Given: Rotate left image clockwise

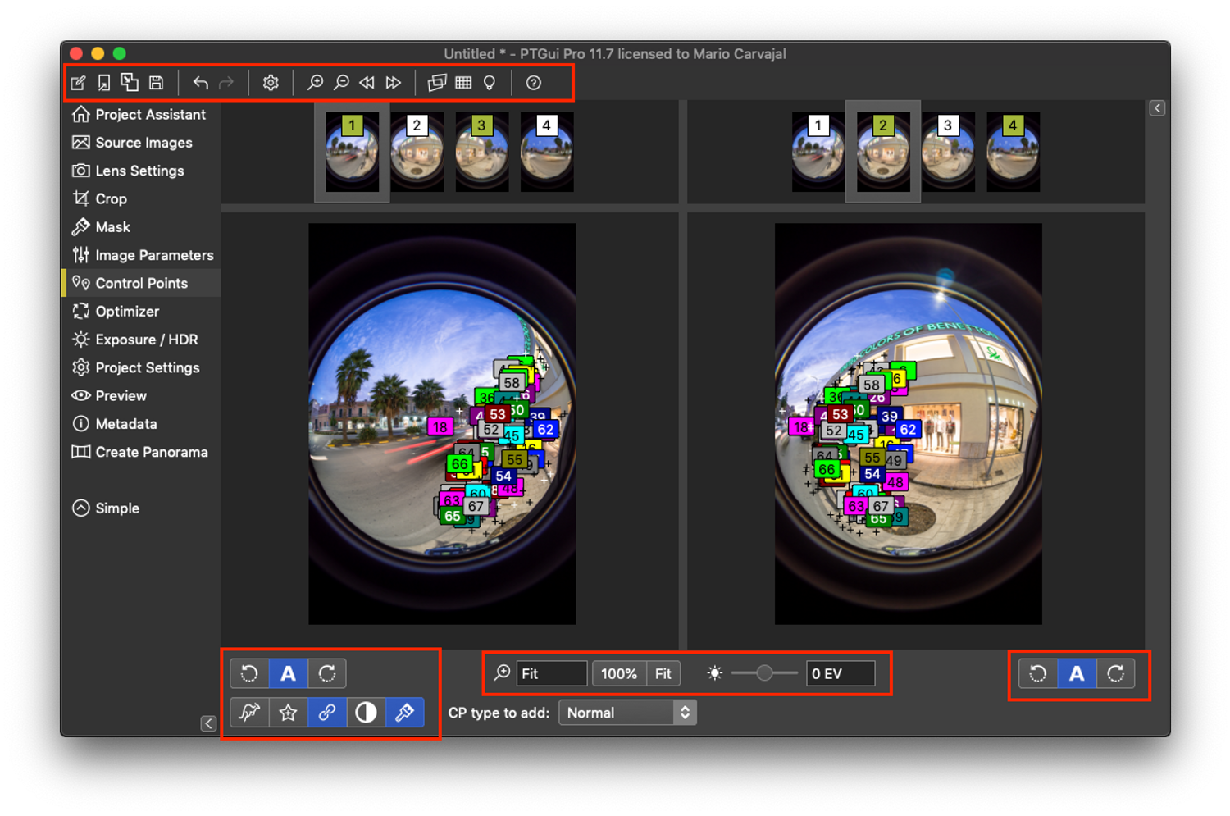Looking at the screenshot, I should pos(327,674).
